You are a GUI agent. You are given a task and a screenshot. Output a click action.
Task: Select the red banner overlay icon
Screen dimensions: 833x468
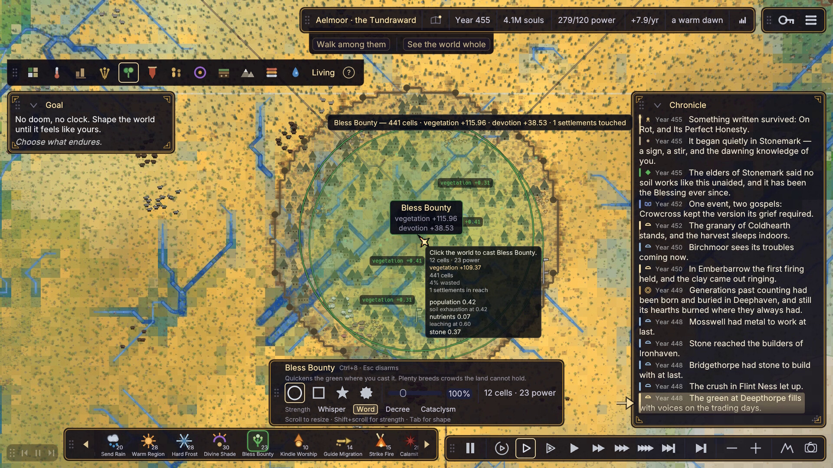point(152,73)
